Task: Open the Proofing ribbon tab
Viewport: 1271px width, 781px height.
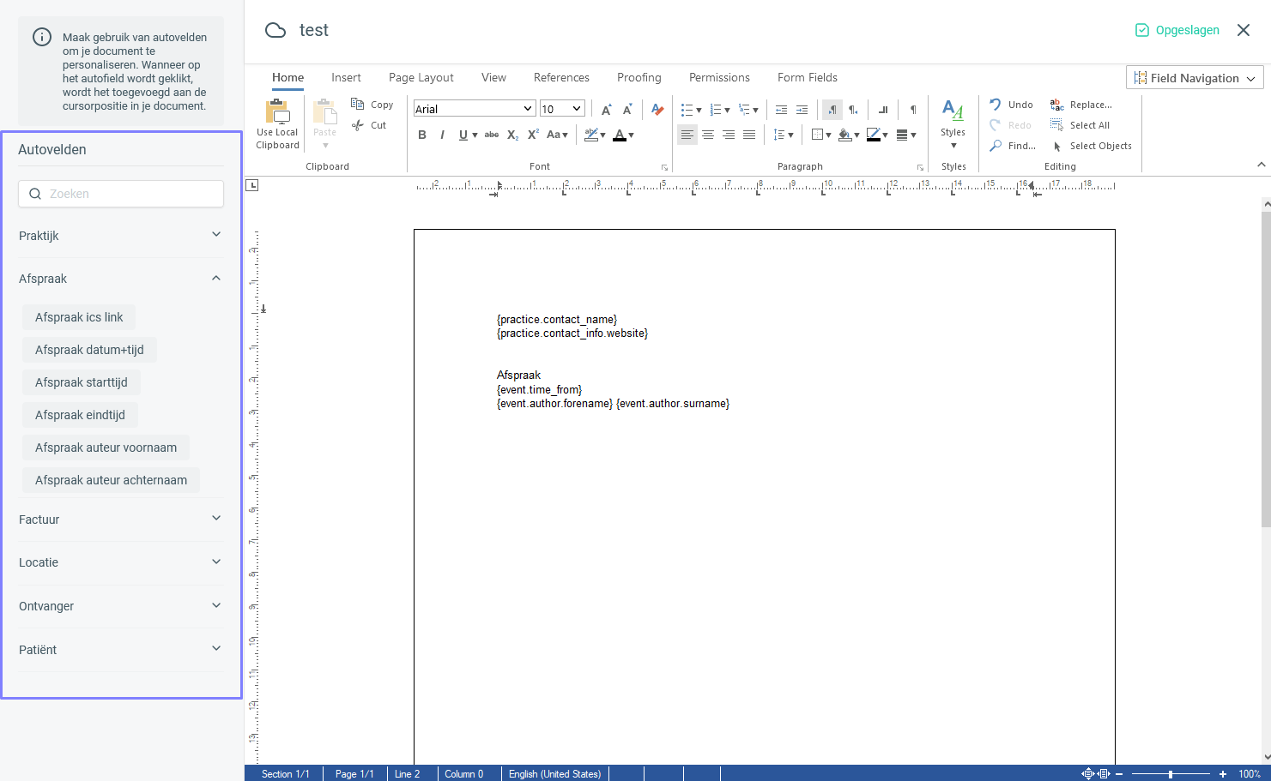Action: (x=639, y=77)
